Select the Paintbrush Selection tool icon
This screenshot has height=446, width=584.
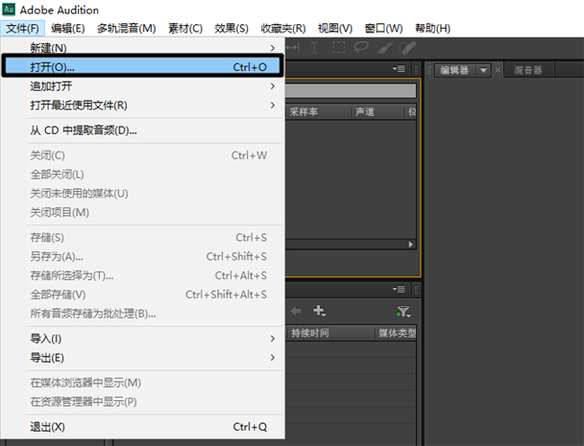point(385,48)
